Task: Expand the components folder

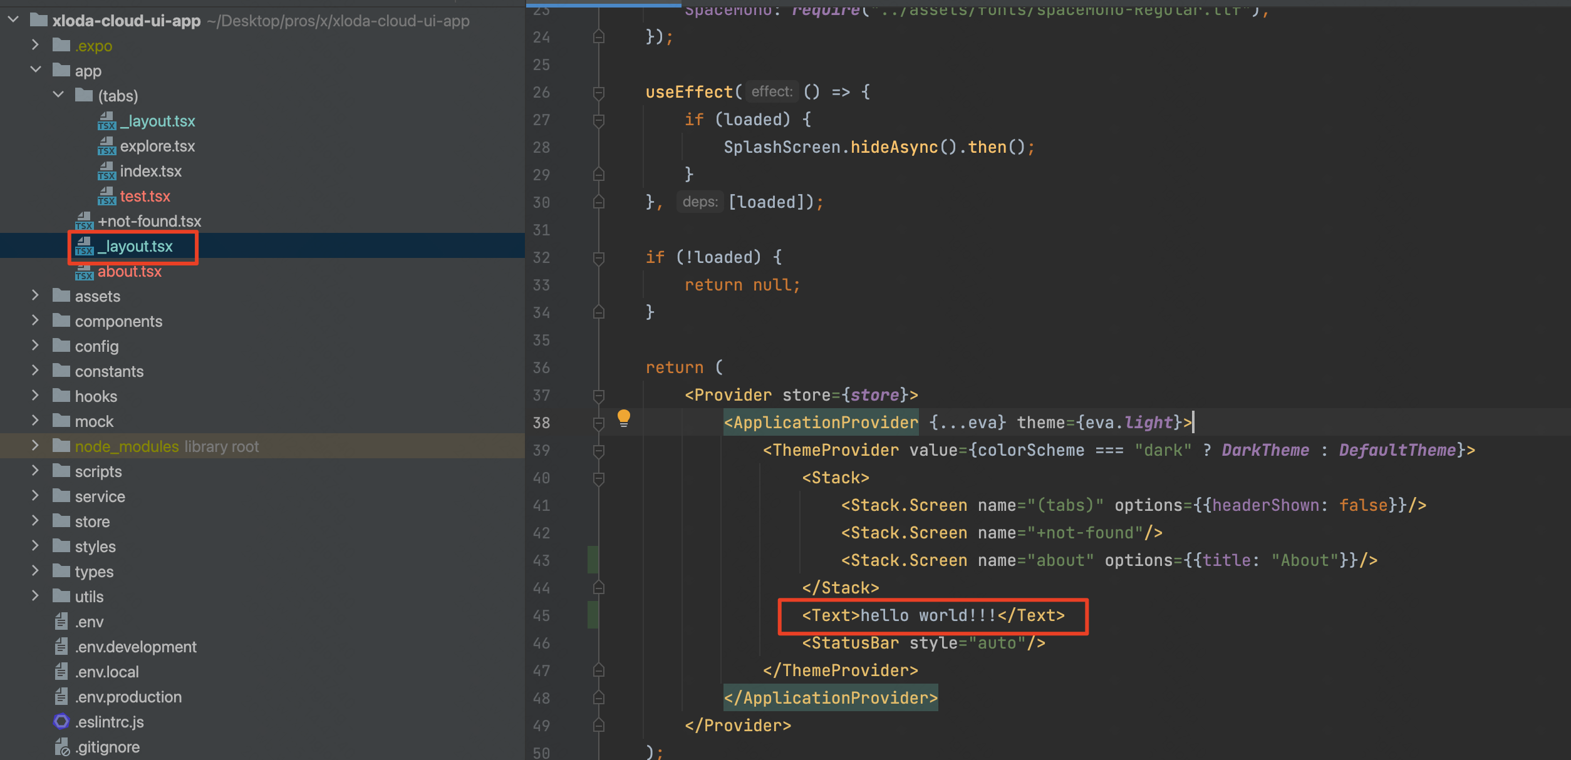Action: click(36, 321)
